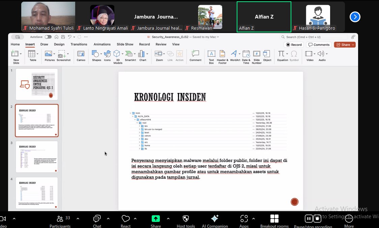Open the Review tab
This screenshot has height=228, width=379.
(x=161, y=44)
